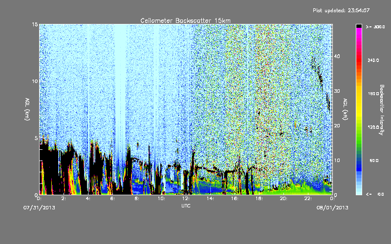The width and height of the screenshot is (391, 244).
Task: Click the "30" tick on the kft axis
Action: click(337, 91)
